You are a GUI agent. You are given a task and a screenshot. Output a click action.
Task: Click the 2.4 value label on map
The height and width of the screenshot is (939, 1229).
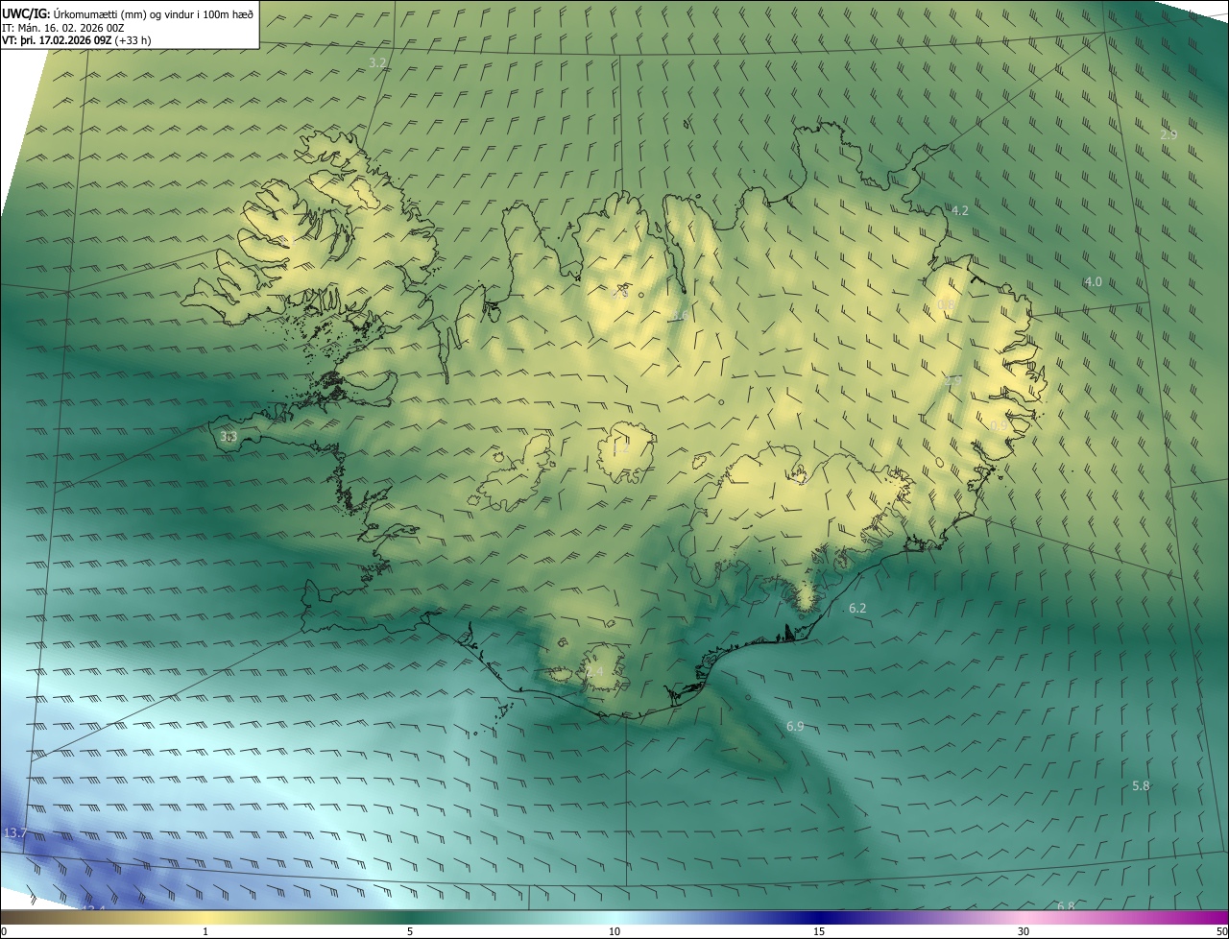(x=594, y=672)
